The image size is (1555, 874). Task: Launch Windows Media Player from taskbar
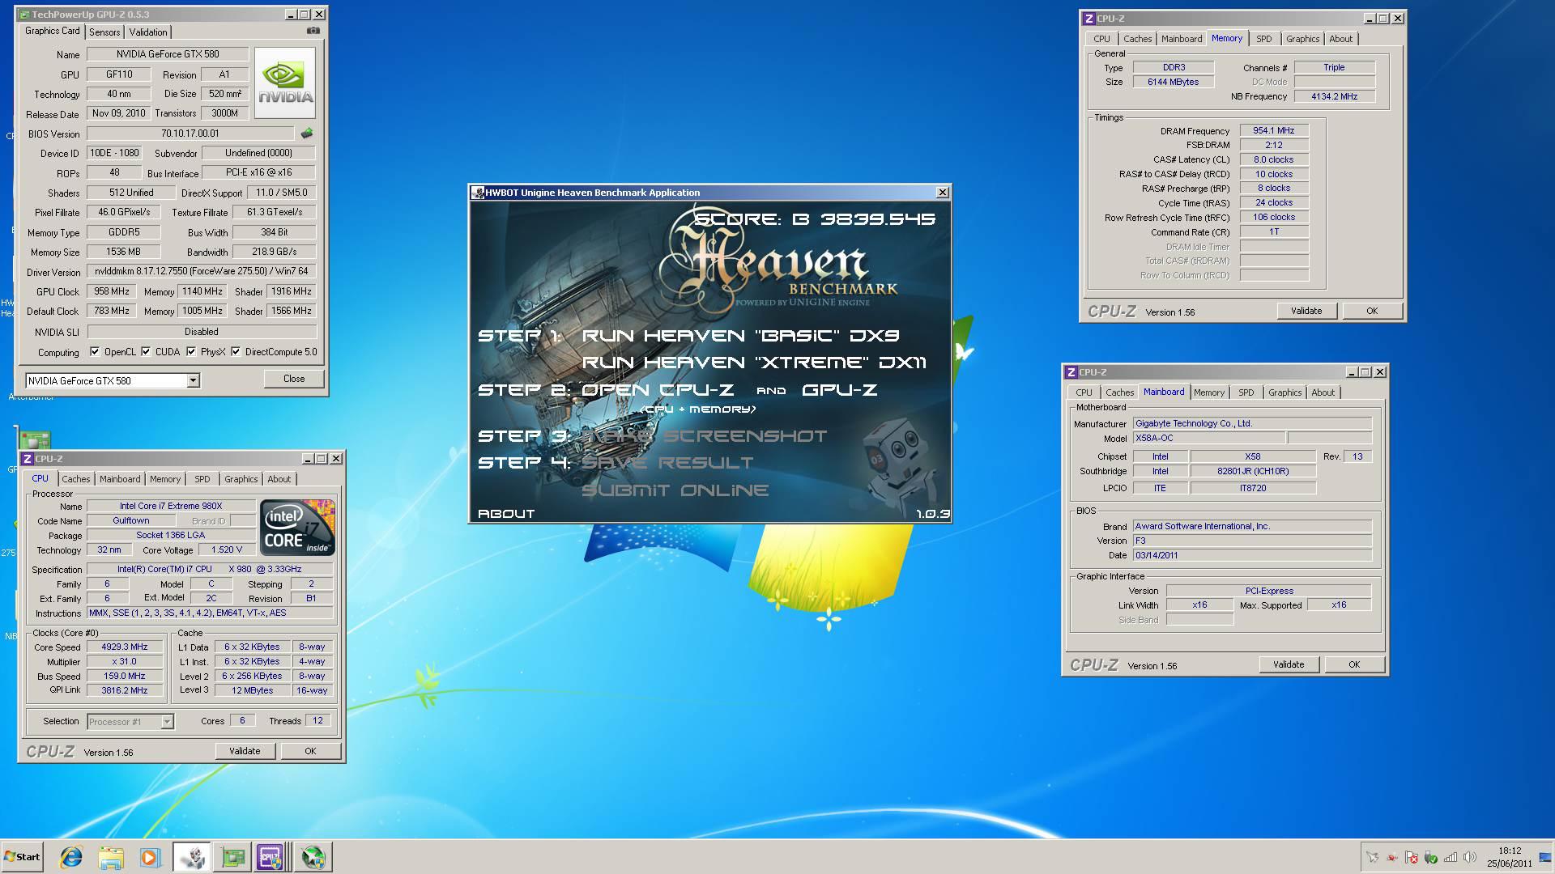pos(150,857)
